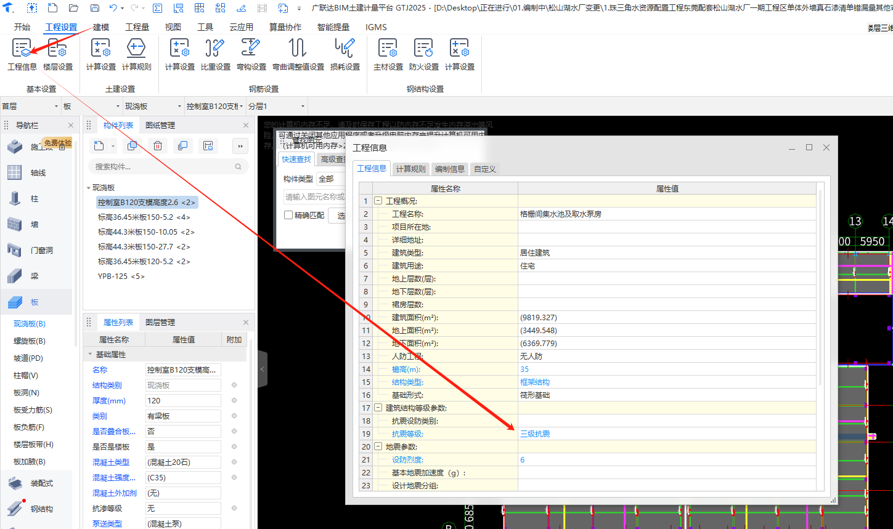
Task: Toggle the 附加 circle for 混凝土强度
Action: tap(234, 477)
